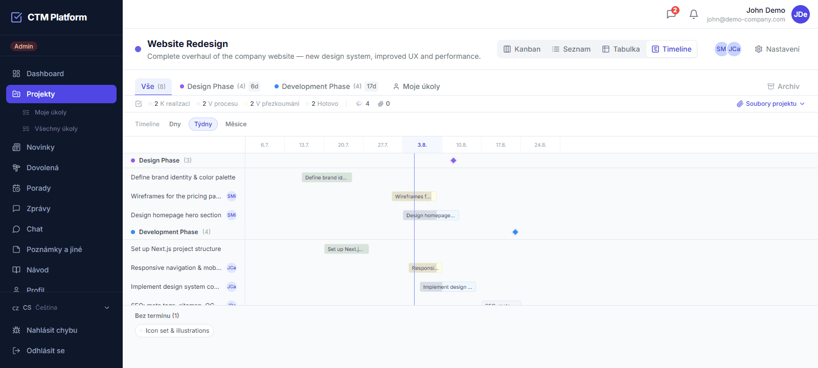This screenshot has width=818, height=368.
Task: Open task Set up Next.js project structure
Action: 176,249
